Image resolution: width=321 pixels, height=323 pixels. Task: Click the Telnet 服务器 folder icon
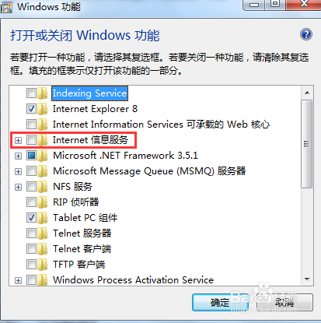(42, 233)
